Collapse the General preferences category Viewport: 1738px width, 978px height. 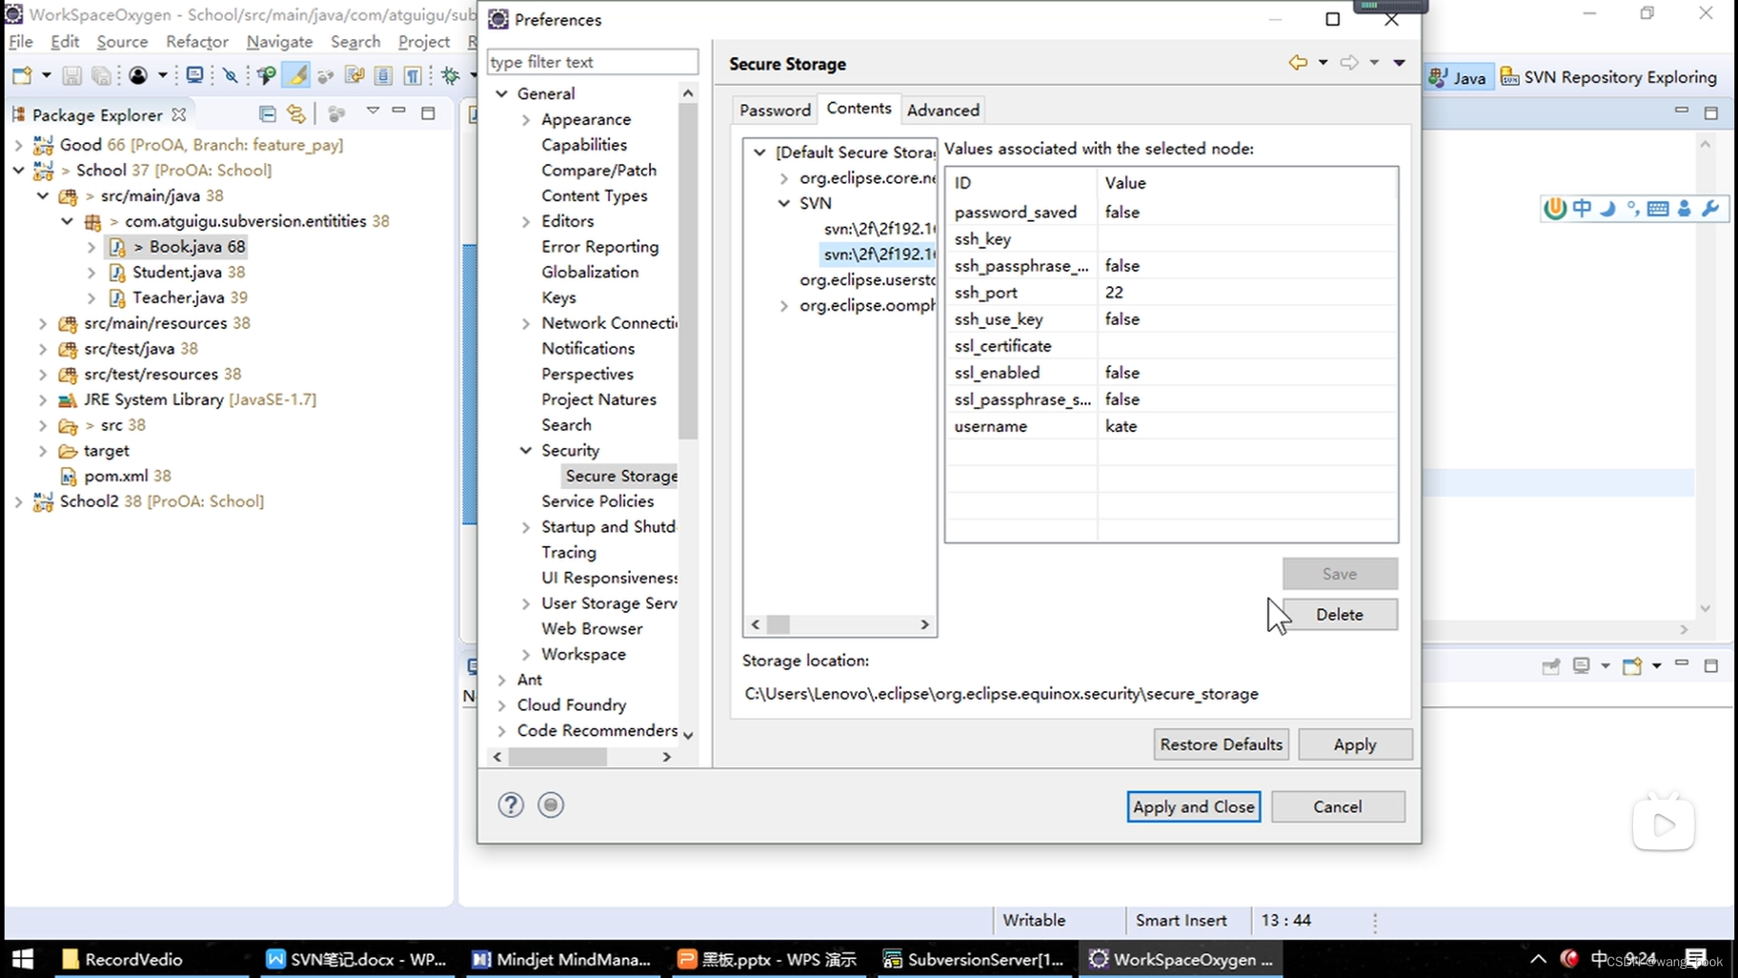[x=501, y=93]
